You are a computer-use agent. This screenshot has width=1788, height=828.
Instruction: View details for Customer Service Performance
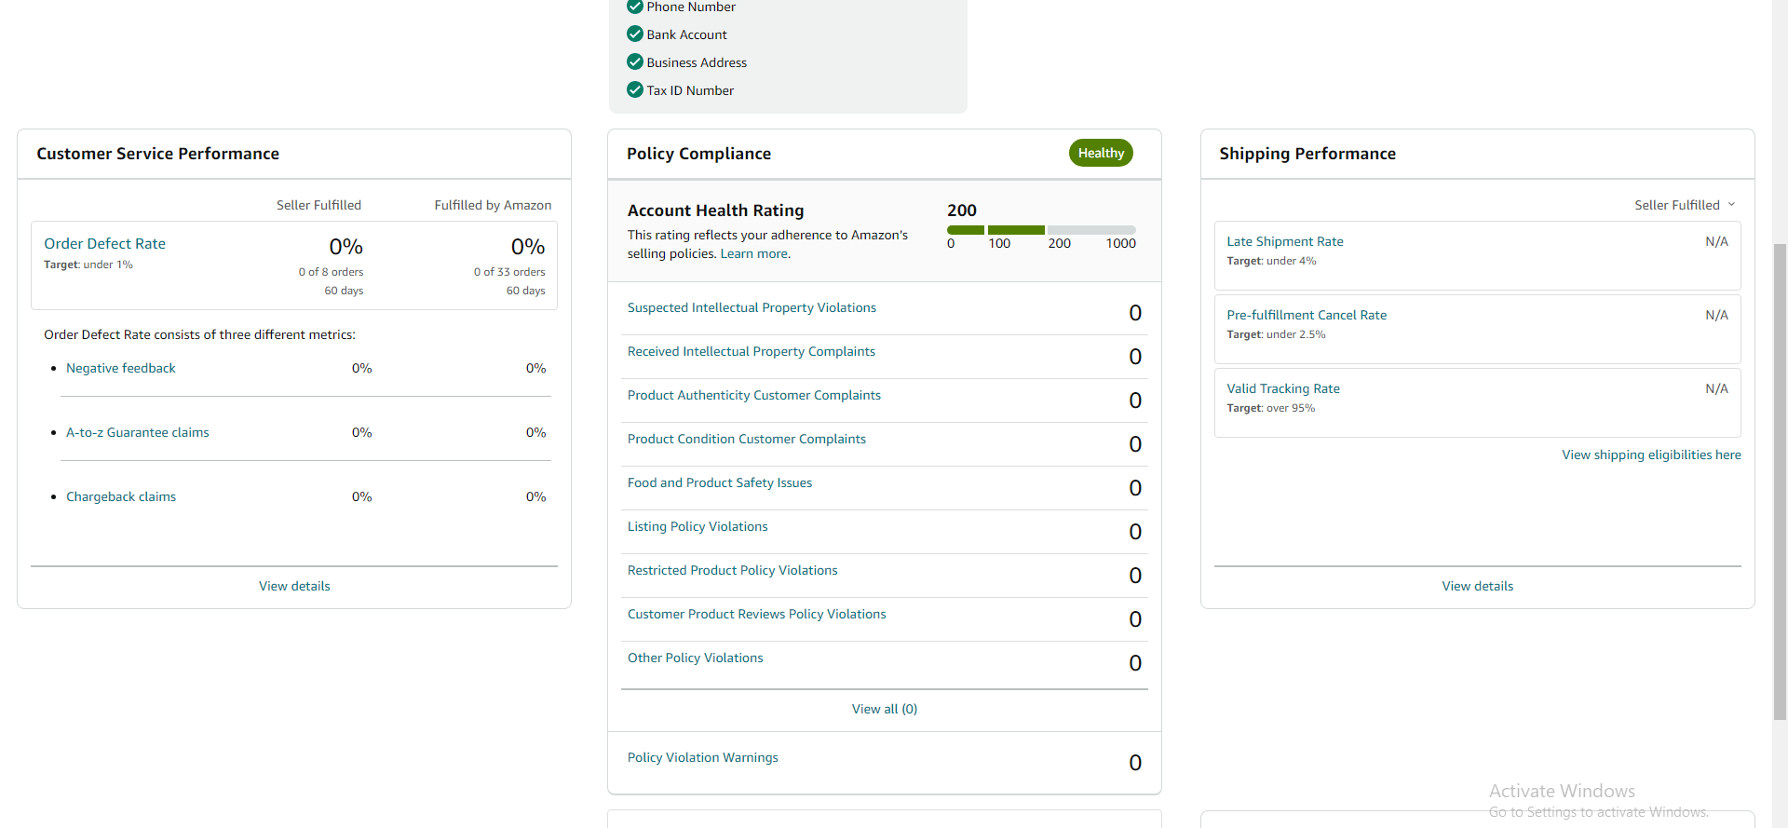click(294, 586)
